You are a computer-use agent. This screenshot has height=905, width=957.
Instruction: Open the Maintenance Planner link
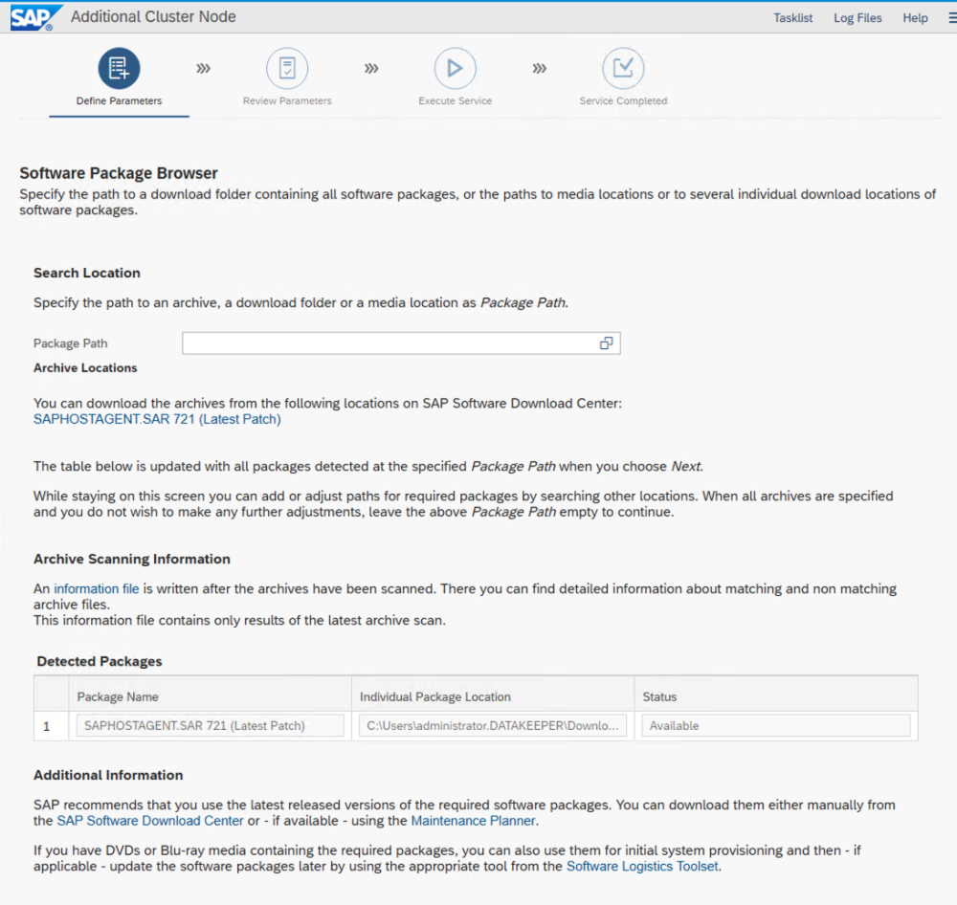(473, 821)
